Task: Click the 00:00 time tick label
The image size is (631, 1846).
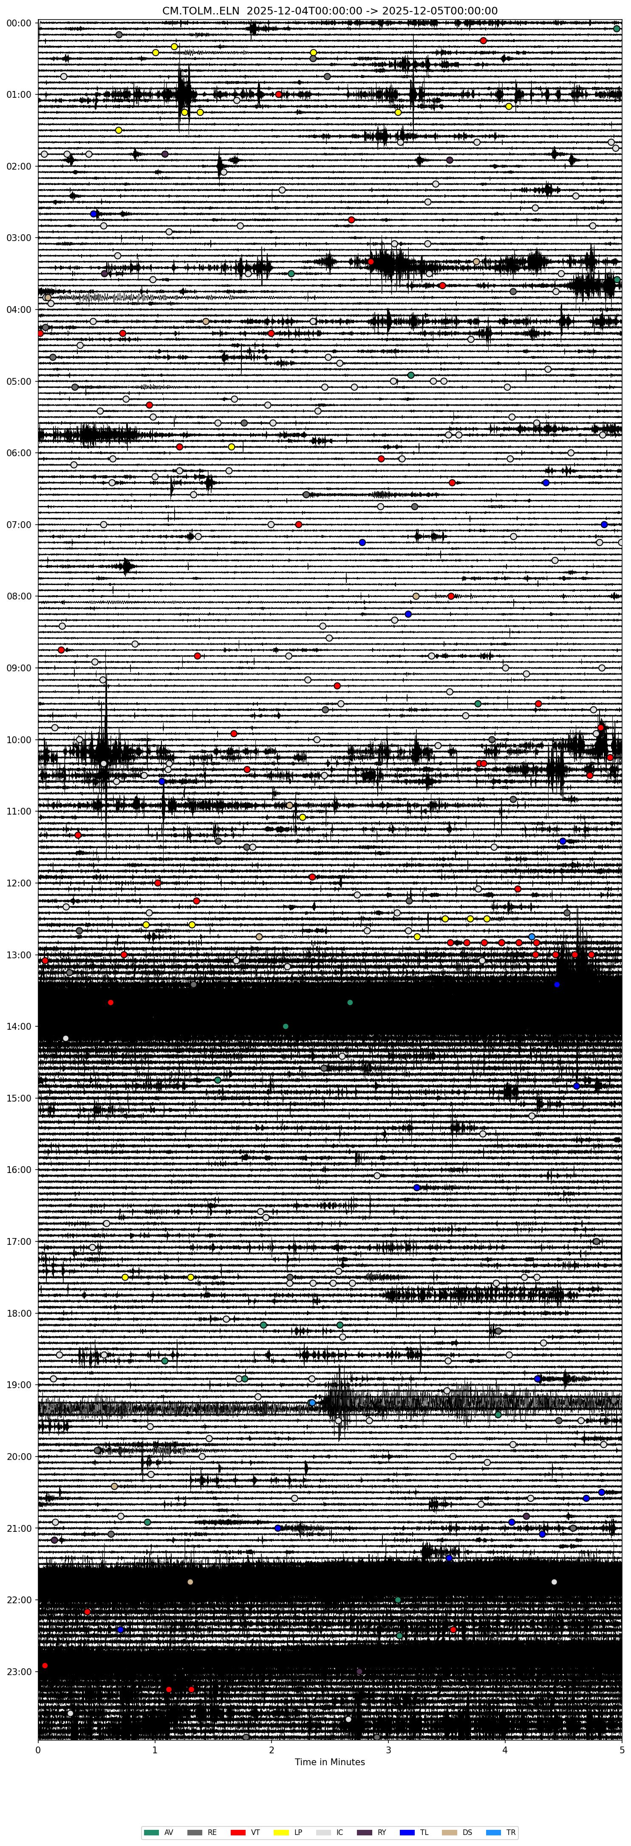Action: [19, 23]
